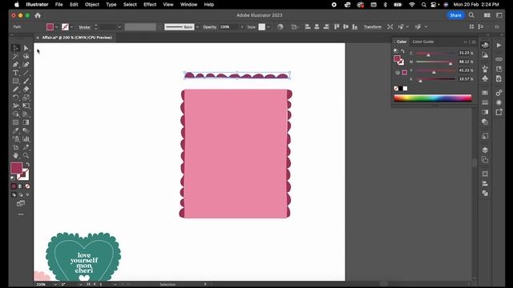
Task: Expand the stroke weight dropdown
Action: pos(119,27)
